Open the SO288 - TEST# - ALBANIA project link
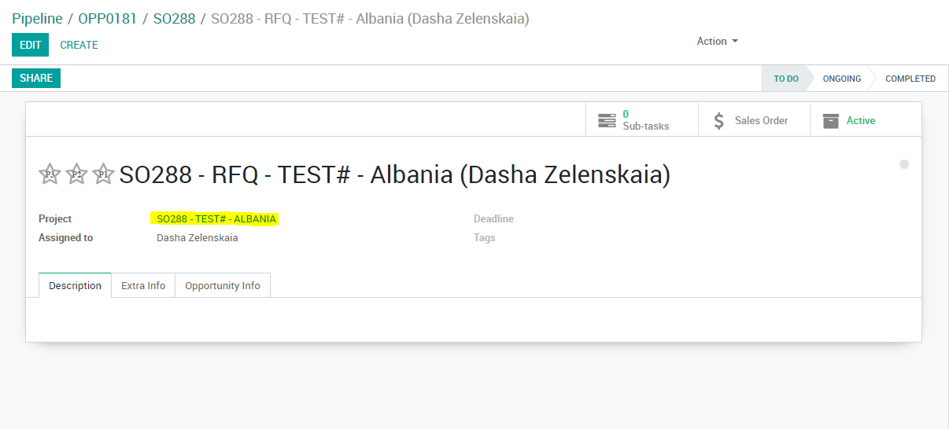Image resolution: width=949 pixels, height=429 pixels. (x=216, y=218)
